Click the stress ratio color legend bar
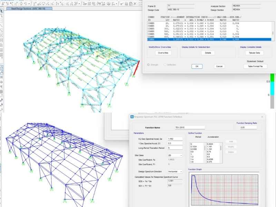The image size is (276, 207). (x=273, y=85)
